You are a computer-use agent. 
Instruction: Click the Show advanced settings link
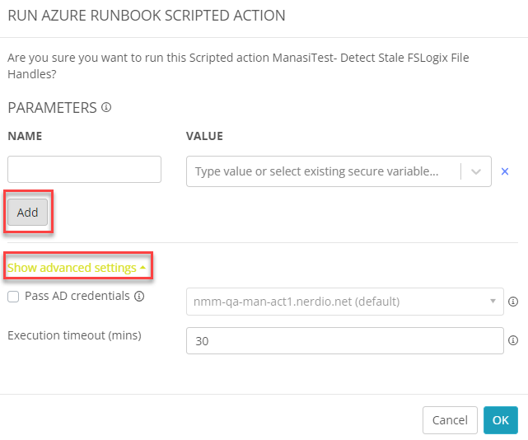click(x=72, y=268)
